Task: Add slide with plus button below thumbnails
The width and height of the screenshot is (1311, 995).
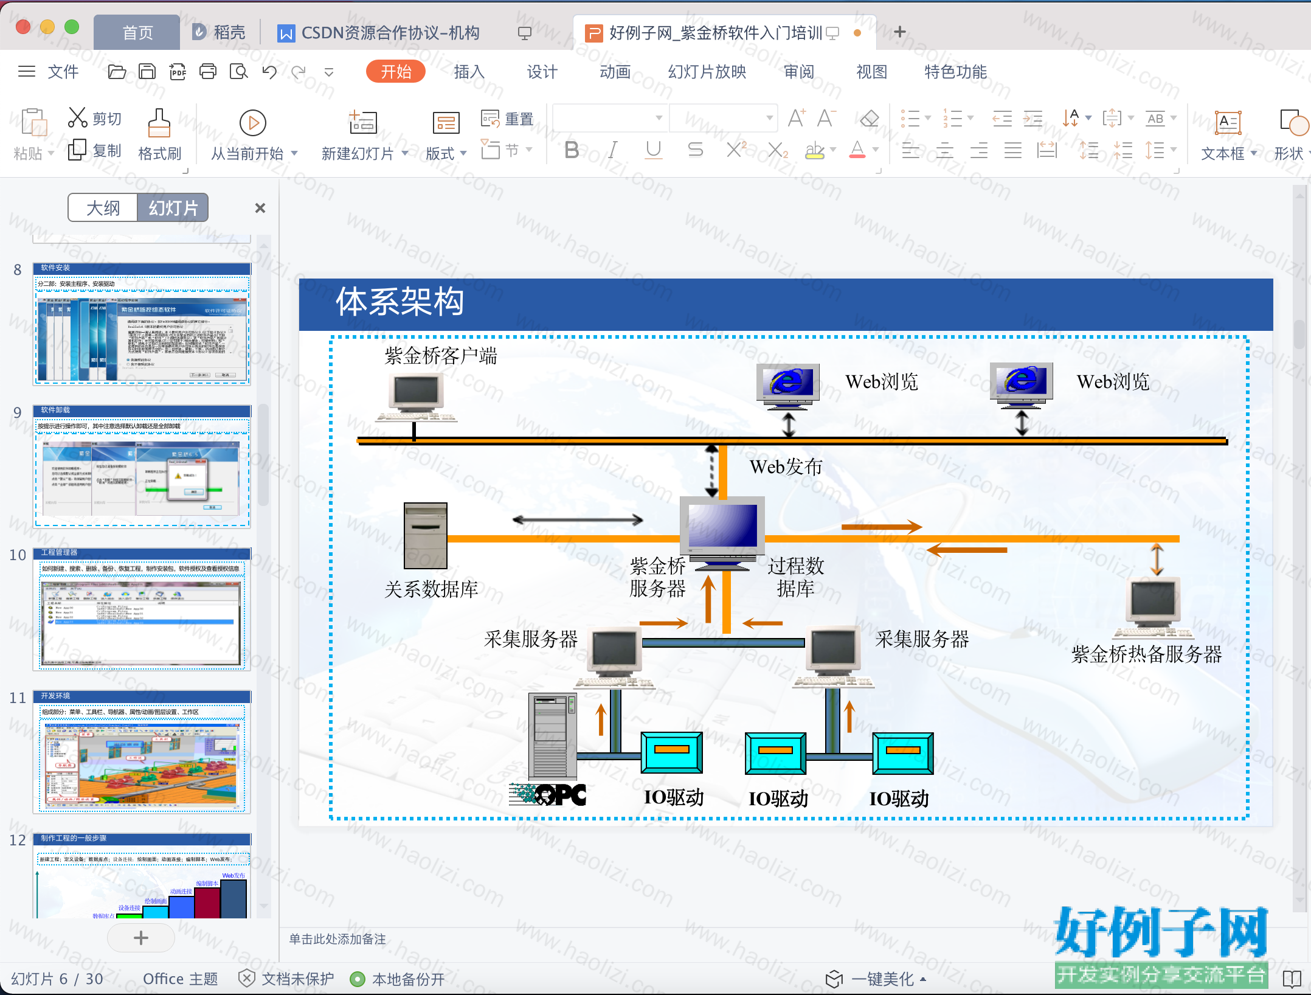Action: tap(141, 937)
